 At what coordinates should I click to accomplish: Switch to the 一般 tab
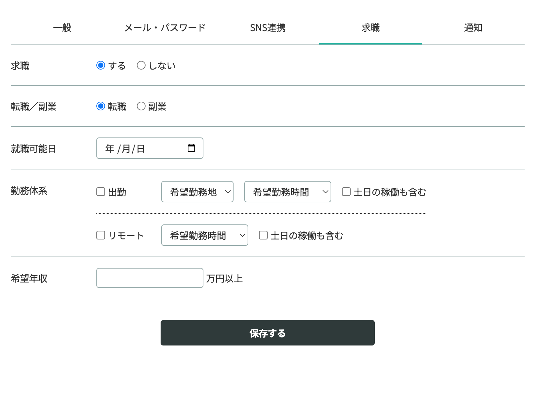62,28
